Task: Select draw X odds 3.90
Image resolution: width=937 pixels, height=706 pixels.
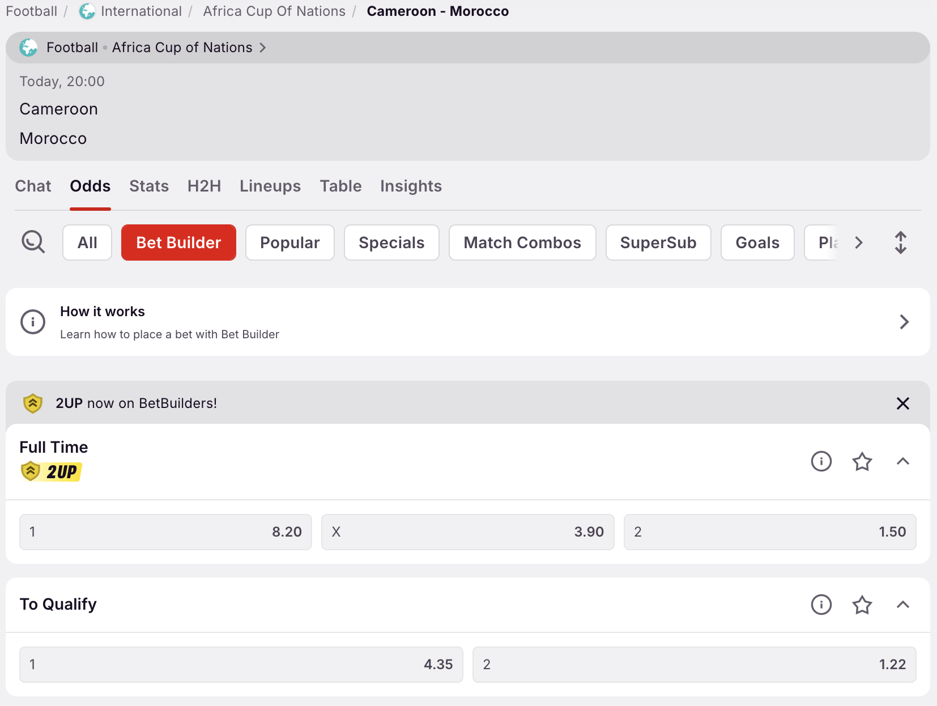Action: point(467,532)
